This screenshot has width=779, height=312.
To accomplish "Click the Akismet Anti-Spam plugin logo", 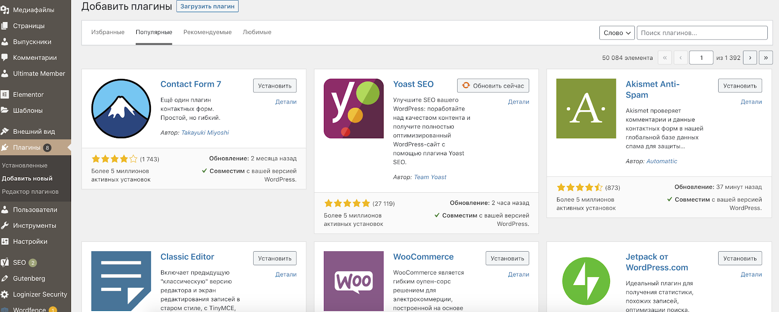I will pyautogui.click(x=586, y=109).
